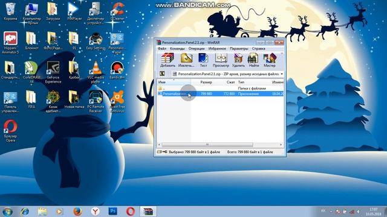Open the Избранное menu
The image size is (387, 217).
coord(217,48)
